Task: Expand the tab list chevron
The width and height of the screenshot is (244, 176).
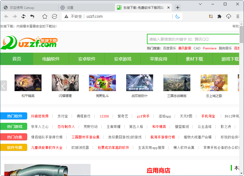Action: pyautogui.click(x=200, y=4)
